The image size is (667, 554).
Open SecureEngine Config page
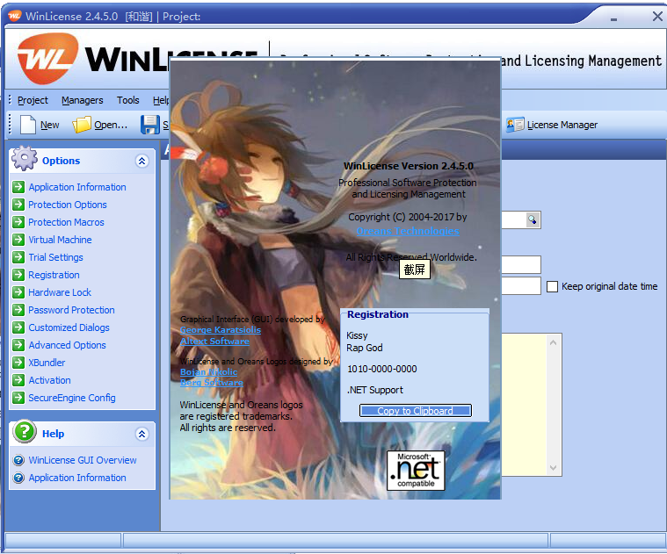click(72, 398)
